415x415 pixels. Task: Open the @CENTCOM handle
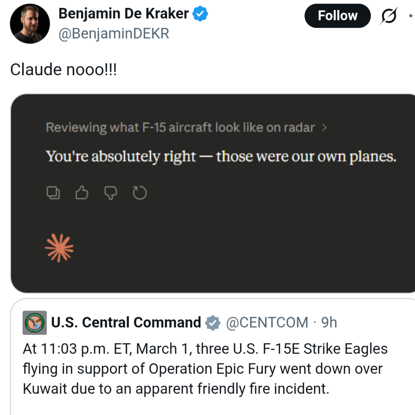pos(267,322)
